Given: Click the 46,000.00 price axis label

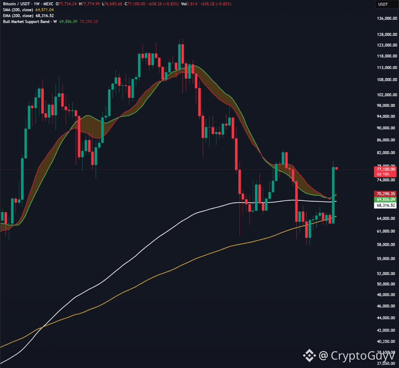Looking at the screenshot, I should (x=386, y=306).
